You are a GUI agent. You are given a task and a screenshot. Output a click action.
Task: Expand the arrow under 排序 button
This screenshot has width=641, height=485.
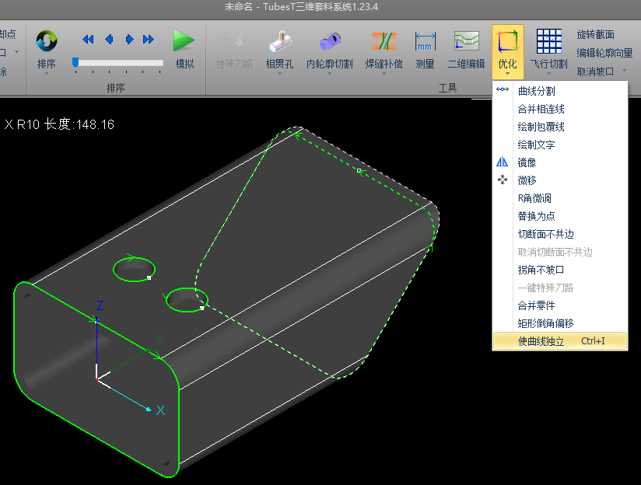(x=47, y=75)
